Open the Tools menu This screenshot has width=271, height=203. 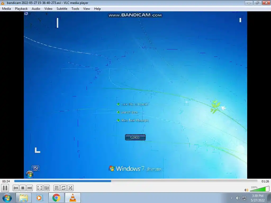[x=75, y=9]
